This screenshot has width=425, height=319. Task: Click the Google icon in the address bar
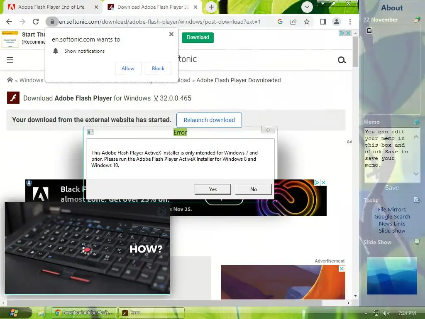pos(280,22)
